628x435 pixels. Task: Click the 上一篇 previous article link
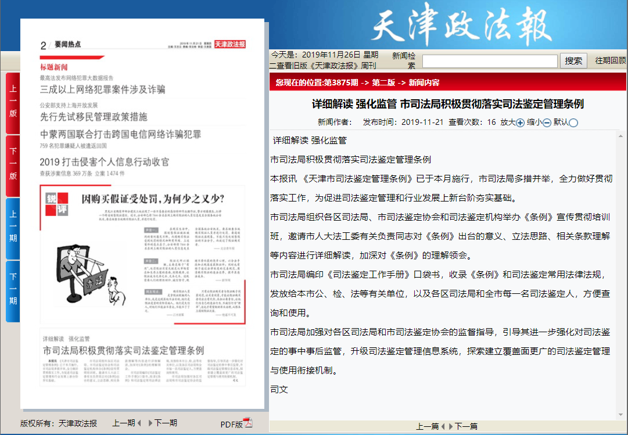[x=428, y=427]
